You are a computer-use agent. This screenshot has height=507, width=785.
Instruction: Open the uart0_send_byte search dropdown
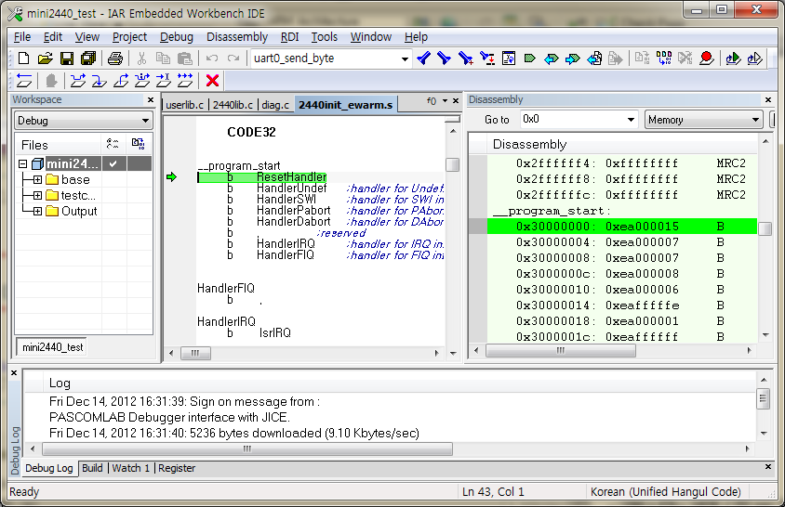point(405,59)
